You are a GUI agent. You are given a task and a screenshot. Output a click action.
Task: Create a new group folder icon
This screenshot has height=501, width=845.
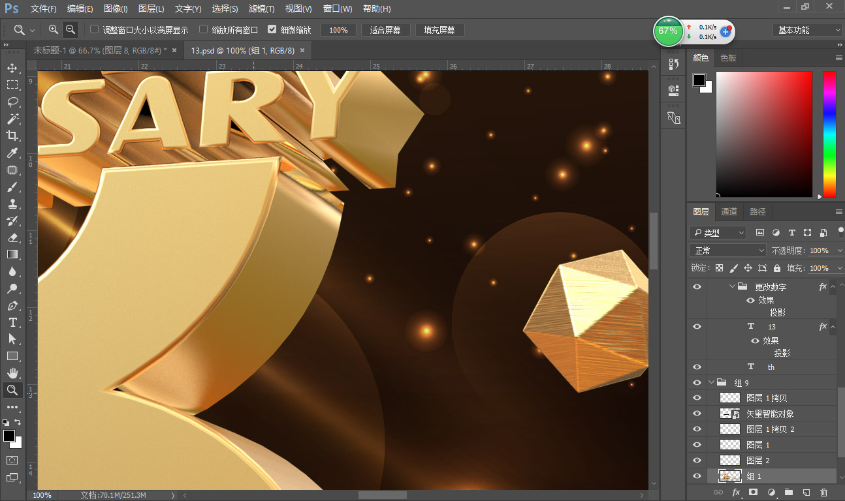[788, 493]
